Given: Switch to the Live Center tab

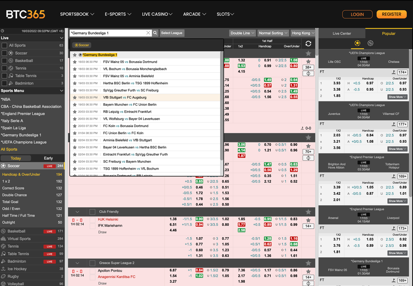Looking at the screenshot, I should [342, 33].
